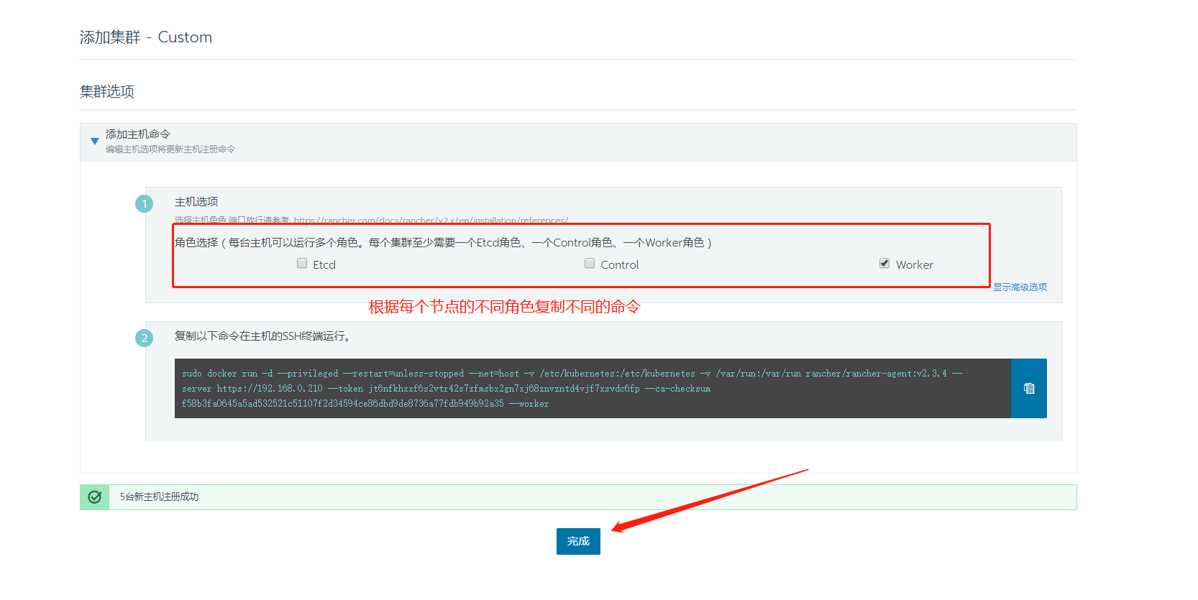Click the 复制以下命令在主机的SSH终端运行 instruction

[262, 336]
